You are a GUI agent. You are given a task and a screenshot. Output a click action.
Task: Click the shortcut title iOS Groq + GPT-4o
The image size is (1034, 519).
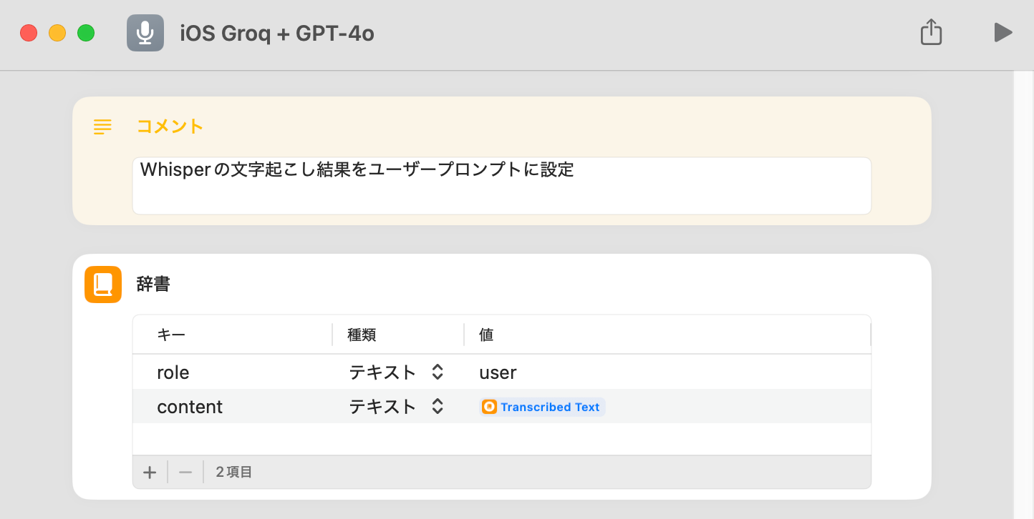pos(276,33)
